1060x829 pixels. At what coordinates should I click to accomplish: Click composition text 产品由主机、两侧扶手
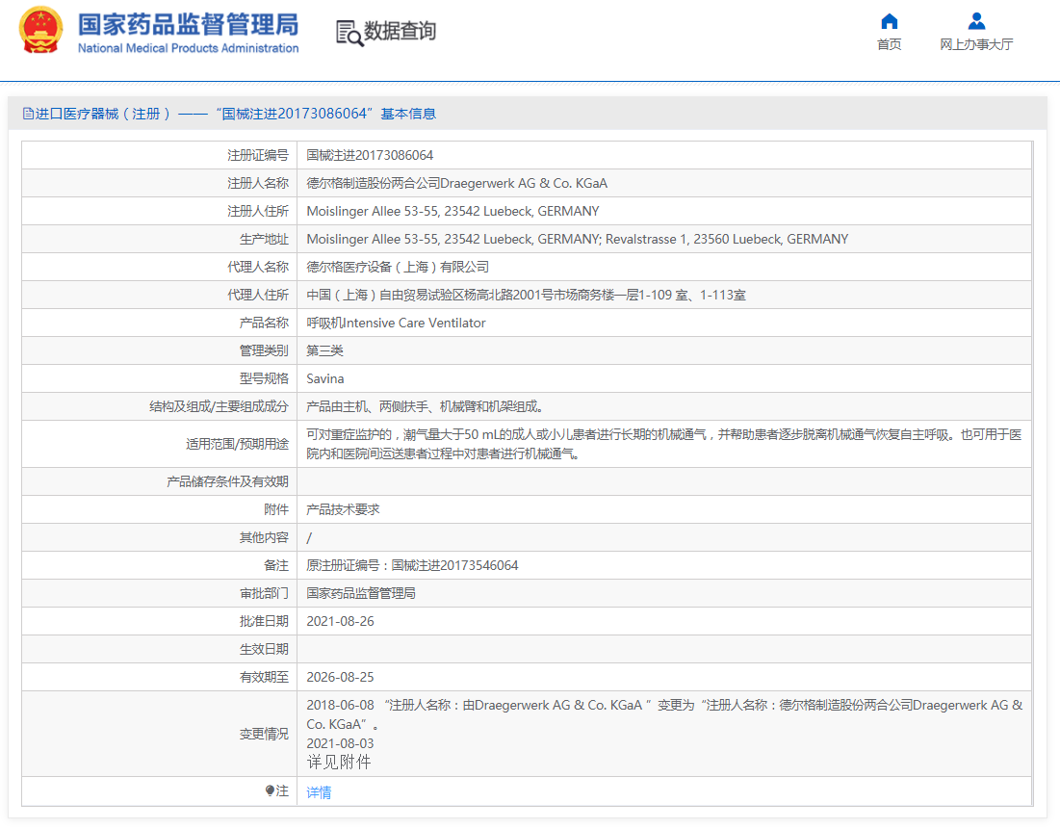425,406
